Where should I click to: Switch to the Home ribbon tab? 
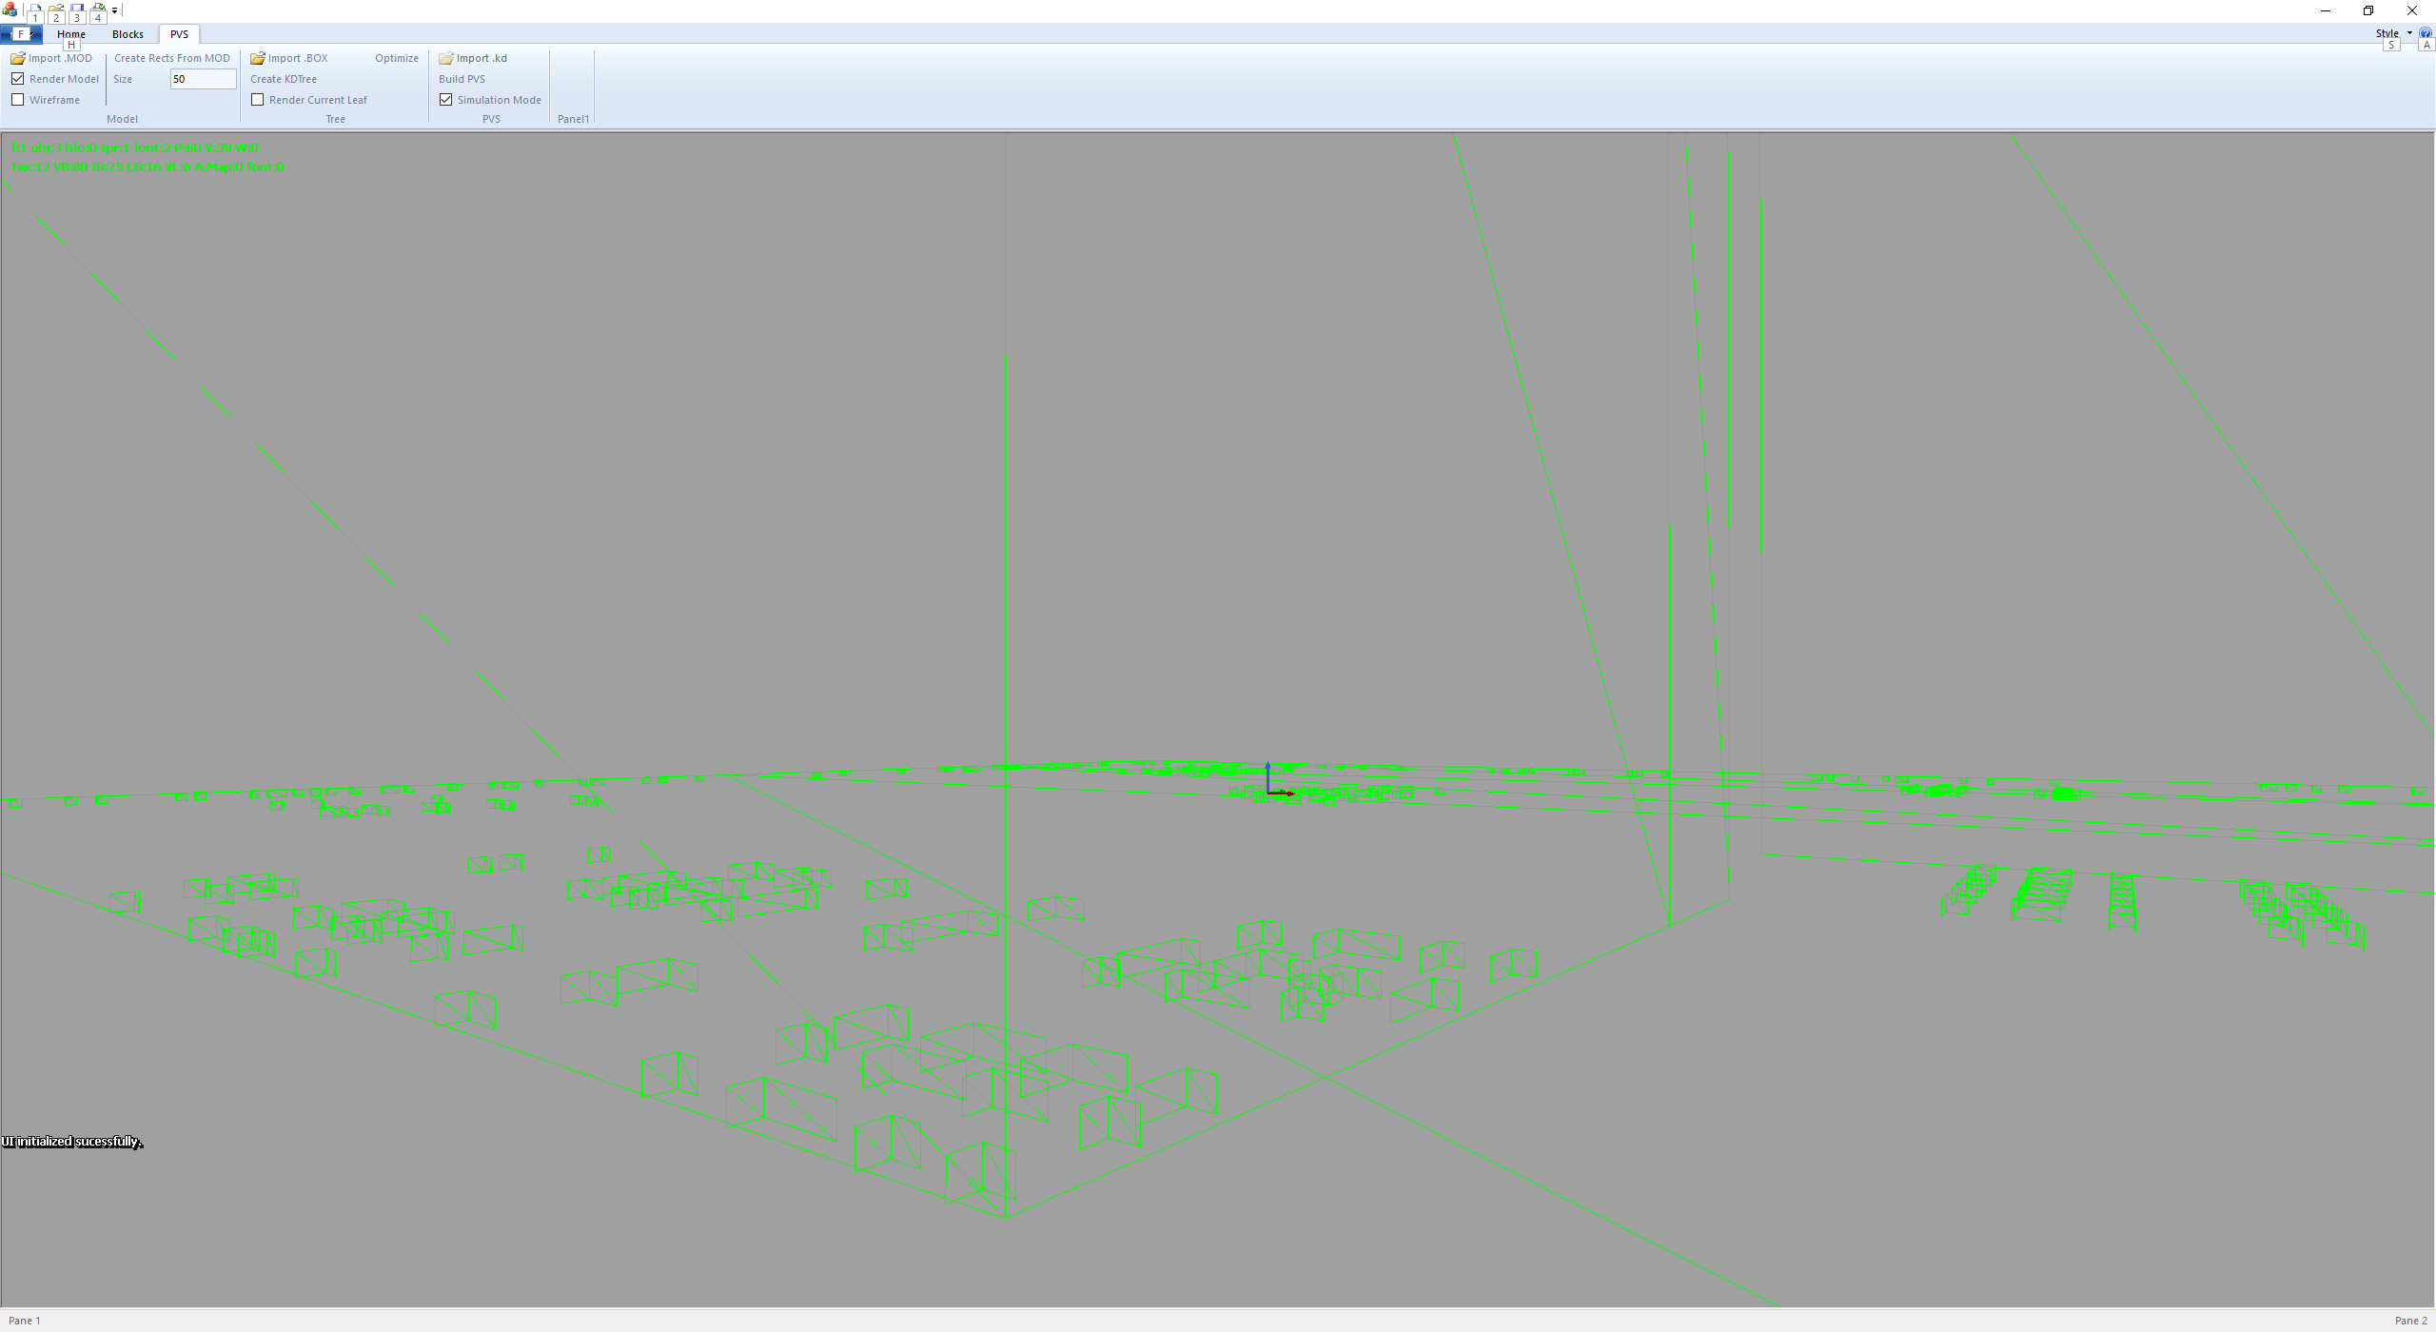pyautogui.click(x=71, y=34)
